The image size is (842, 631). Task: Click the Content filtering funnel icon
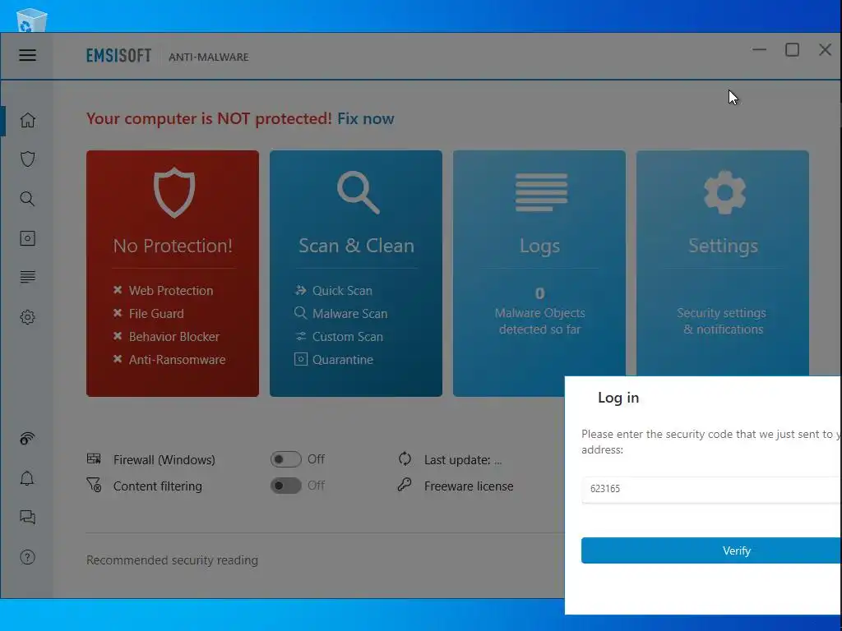[x=94, y=485]
